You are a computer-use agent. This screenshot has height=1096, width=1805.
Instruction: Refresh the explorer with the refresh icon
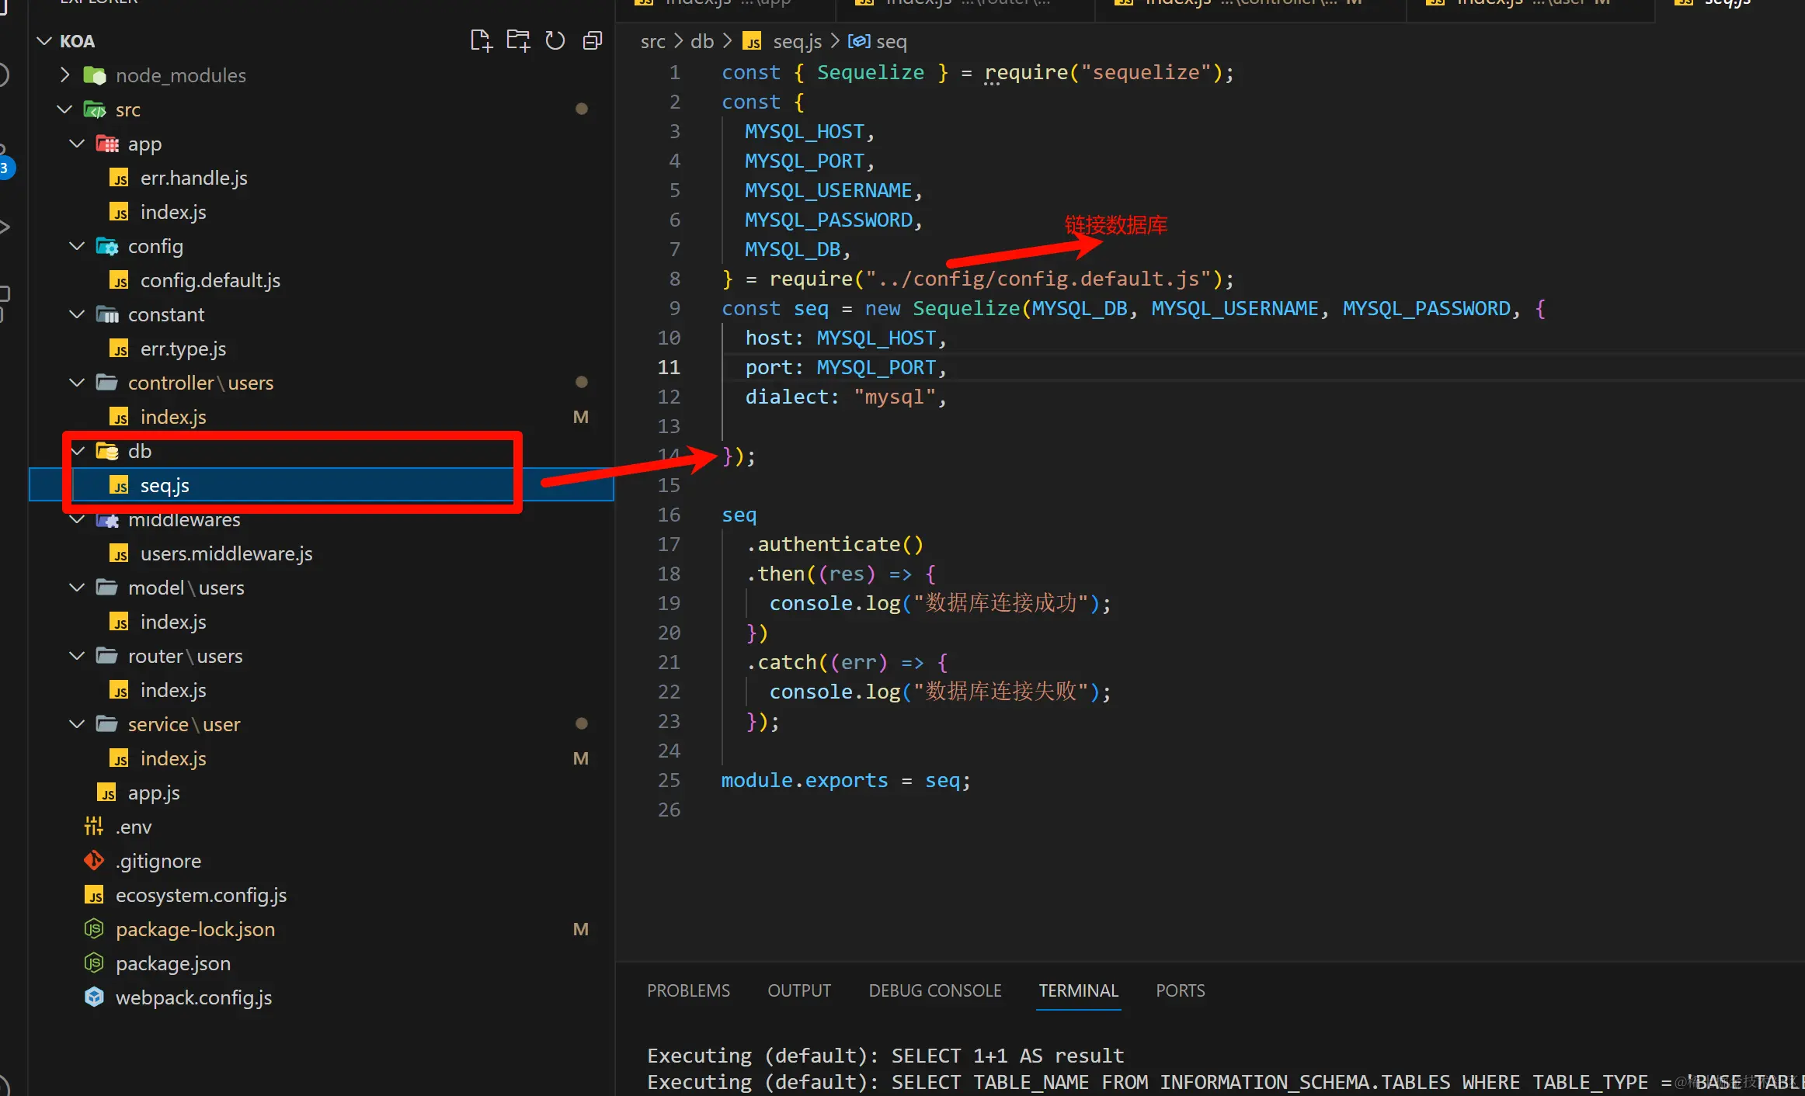[x=555, y=40]
